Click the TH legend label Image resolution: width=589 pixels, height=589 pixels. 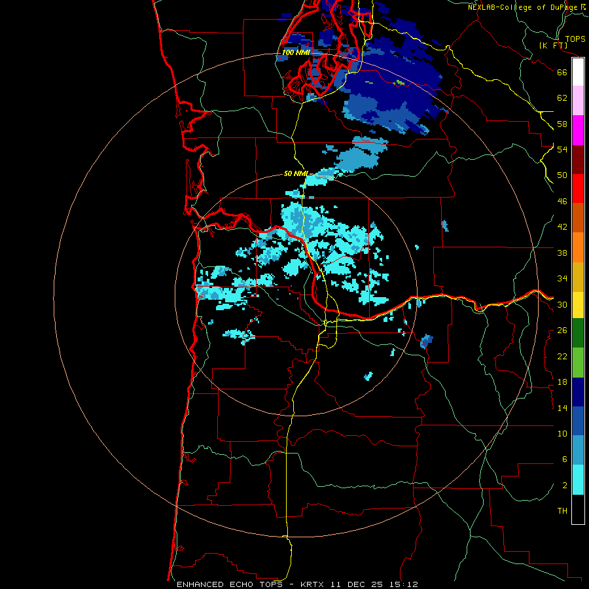pos(562,511)
